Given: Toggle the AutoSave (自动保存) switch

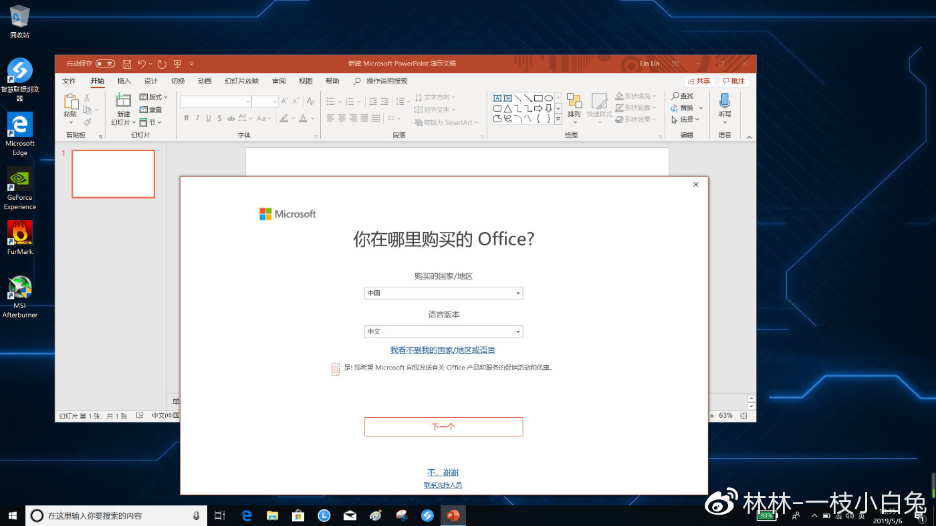Looking at the screenshot, I should 105,63.
